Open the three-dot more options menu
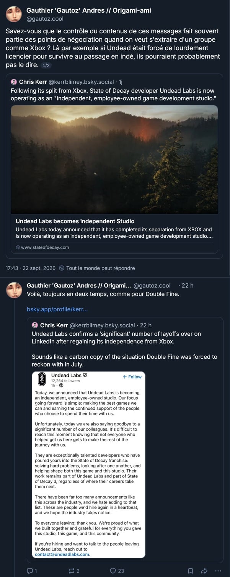230x577 pixels. coord(218,570)
